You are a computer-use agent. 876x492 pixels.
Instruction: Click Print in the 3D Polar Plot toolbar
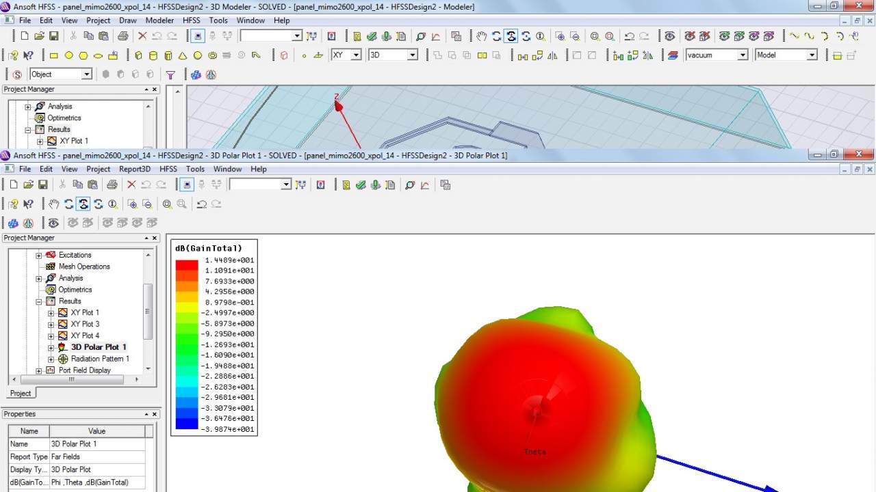coord(112,184)
